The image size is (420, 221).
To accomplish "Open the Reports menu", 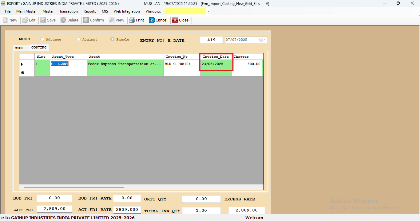I will [90, 11].
